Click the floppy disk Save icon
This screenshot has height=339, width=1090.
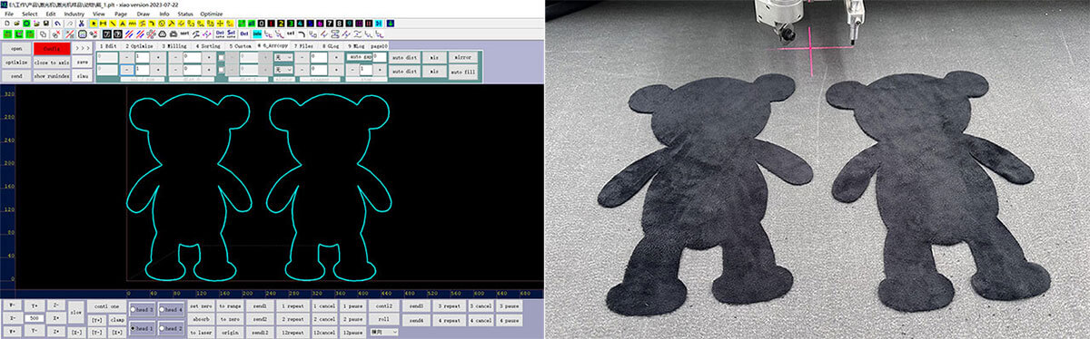[x=46, y=23]
